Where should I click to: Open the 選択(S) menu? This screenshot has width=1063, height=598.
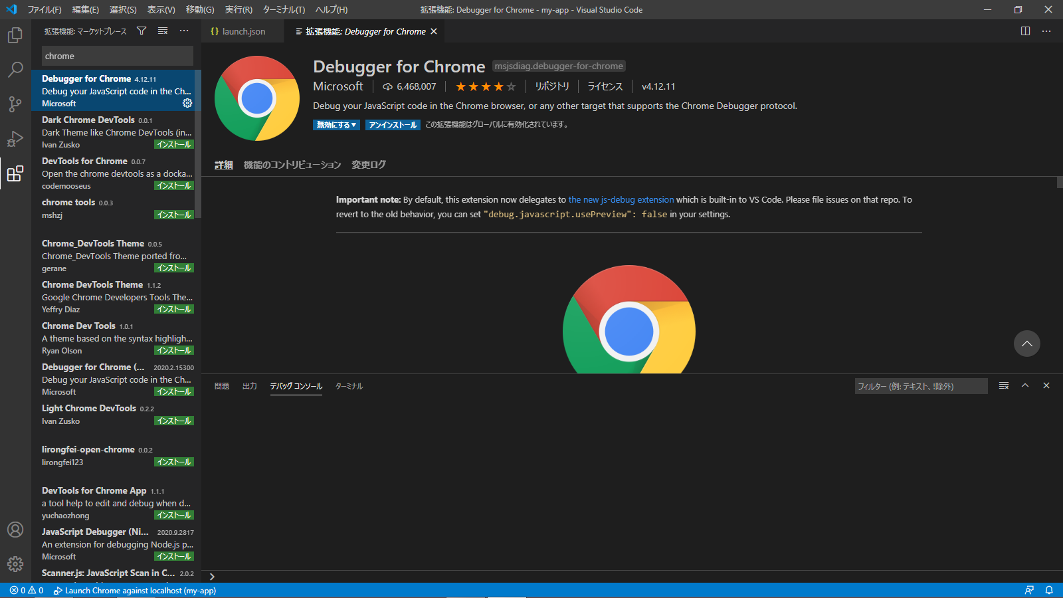[x=123, y=9]
